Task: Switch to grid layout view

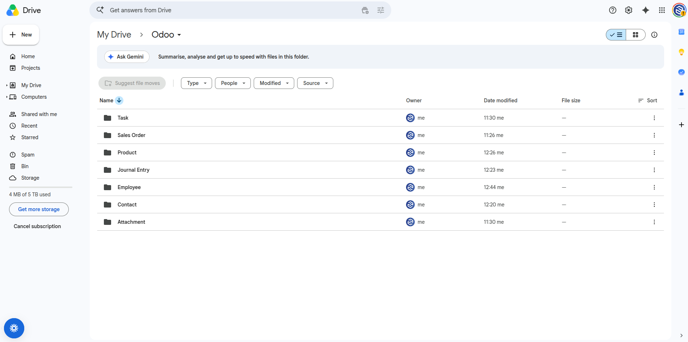Action: (x=636, y=35)
